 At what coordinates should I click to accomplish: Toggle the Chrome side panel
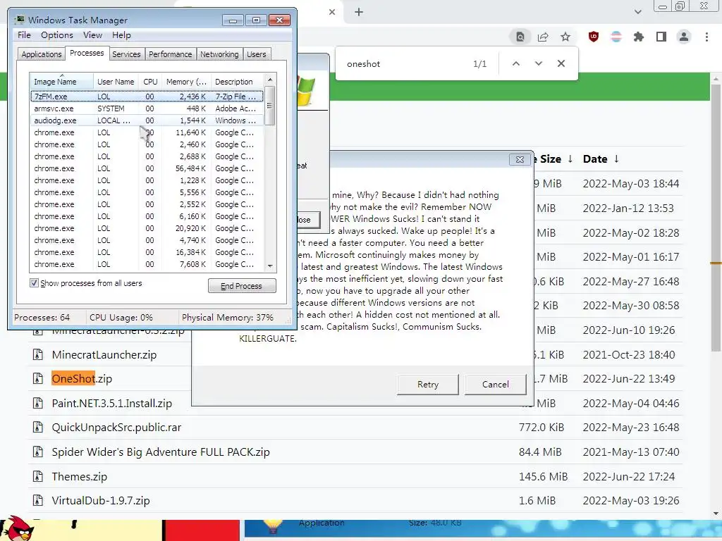point(661,37)
